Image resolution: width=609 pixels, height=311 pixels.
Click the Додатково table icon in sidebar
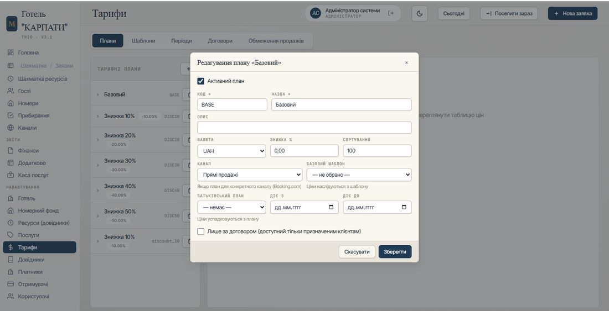point(11,163)
